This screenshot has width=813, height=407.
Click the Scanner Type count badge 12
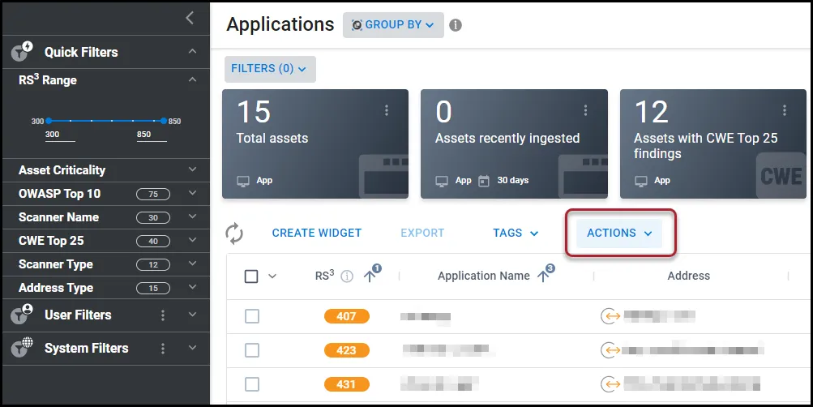click(x=153, y=264)
